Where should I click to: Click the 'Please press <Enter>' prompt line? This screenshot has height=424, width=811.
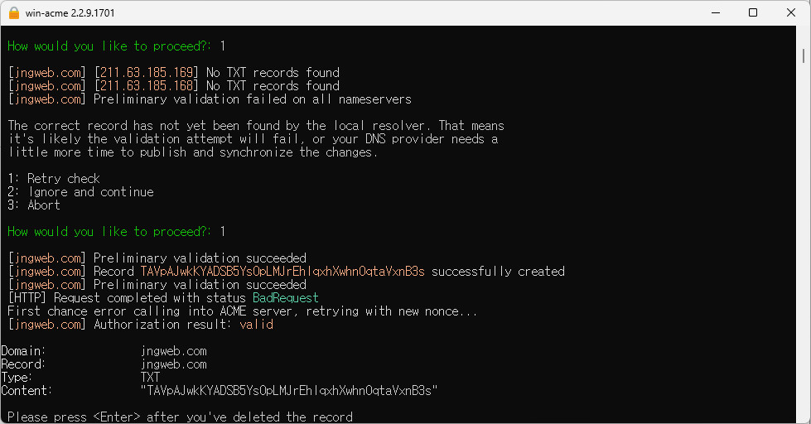(x=180, y=417)
